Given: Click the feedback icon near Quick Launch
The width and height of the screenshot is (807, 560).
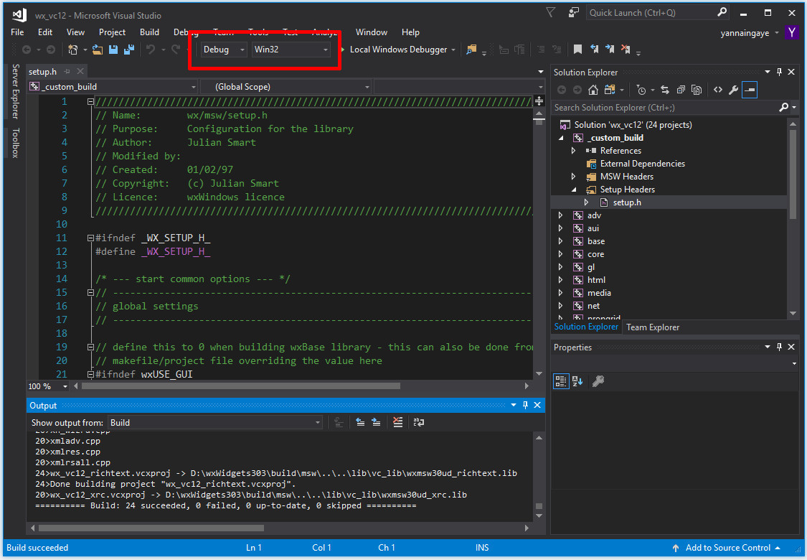Looking at the screenshot, I should (x=573, y=12).
